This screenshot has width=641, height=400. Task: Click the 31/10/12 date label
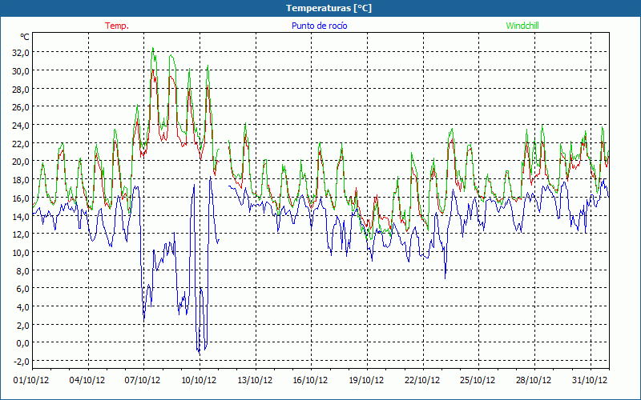(590, 381)
